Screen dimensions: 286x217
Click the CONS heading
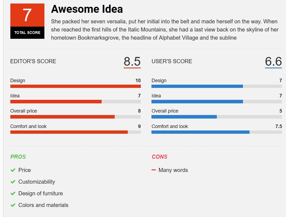tap(159, 157)
